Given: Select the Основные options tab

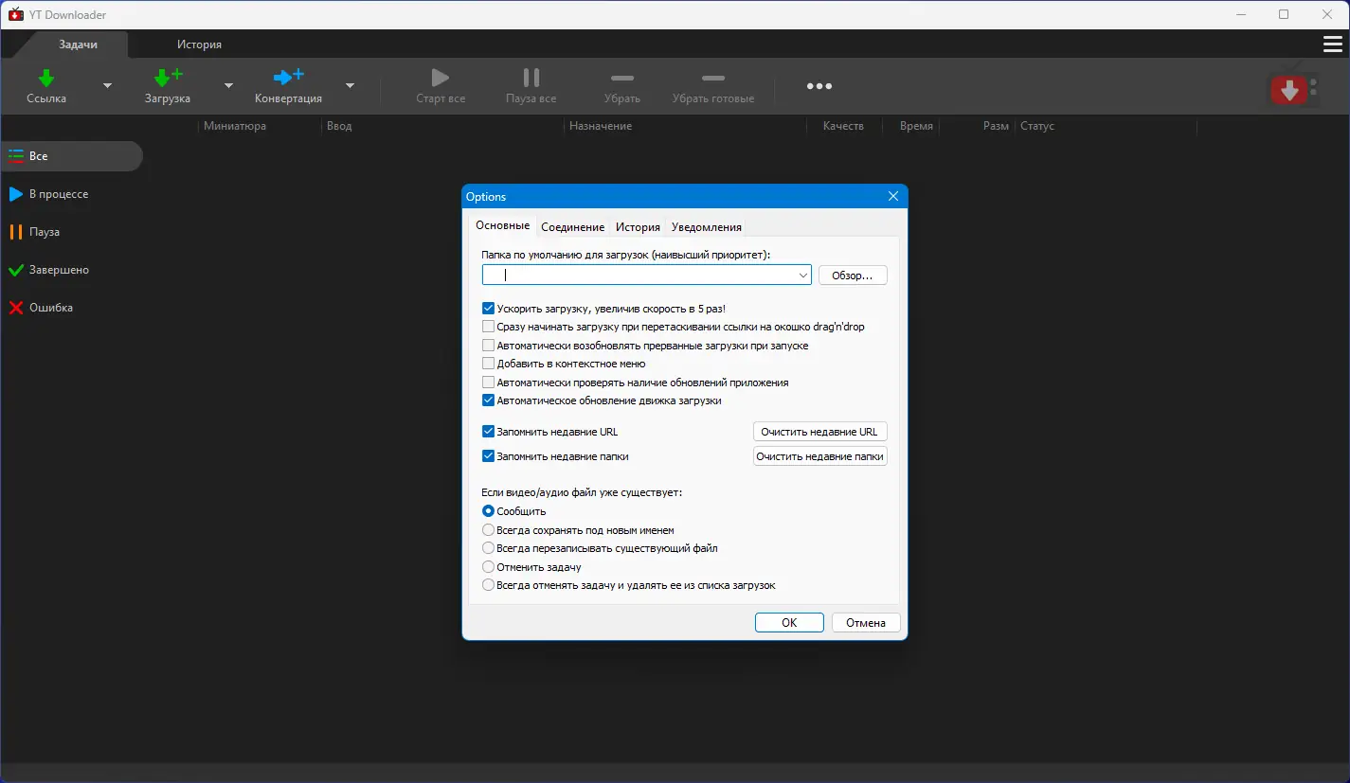Looking at the screenshot, I should (502, 225).
